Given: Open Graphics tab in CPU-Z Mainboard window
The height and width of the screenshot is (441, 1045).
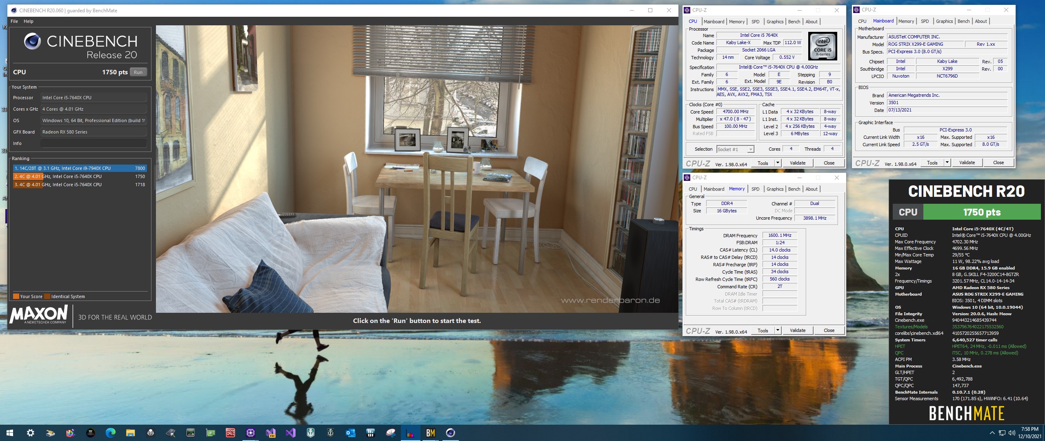Looking at the screenshot, I should pos(944,21).
